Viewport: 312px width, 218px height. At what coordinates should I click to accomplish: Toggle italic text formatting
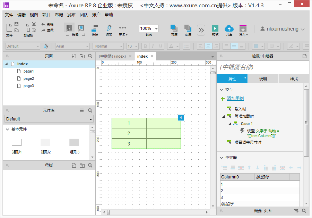click(153, 46)
